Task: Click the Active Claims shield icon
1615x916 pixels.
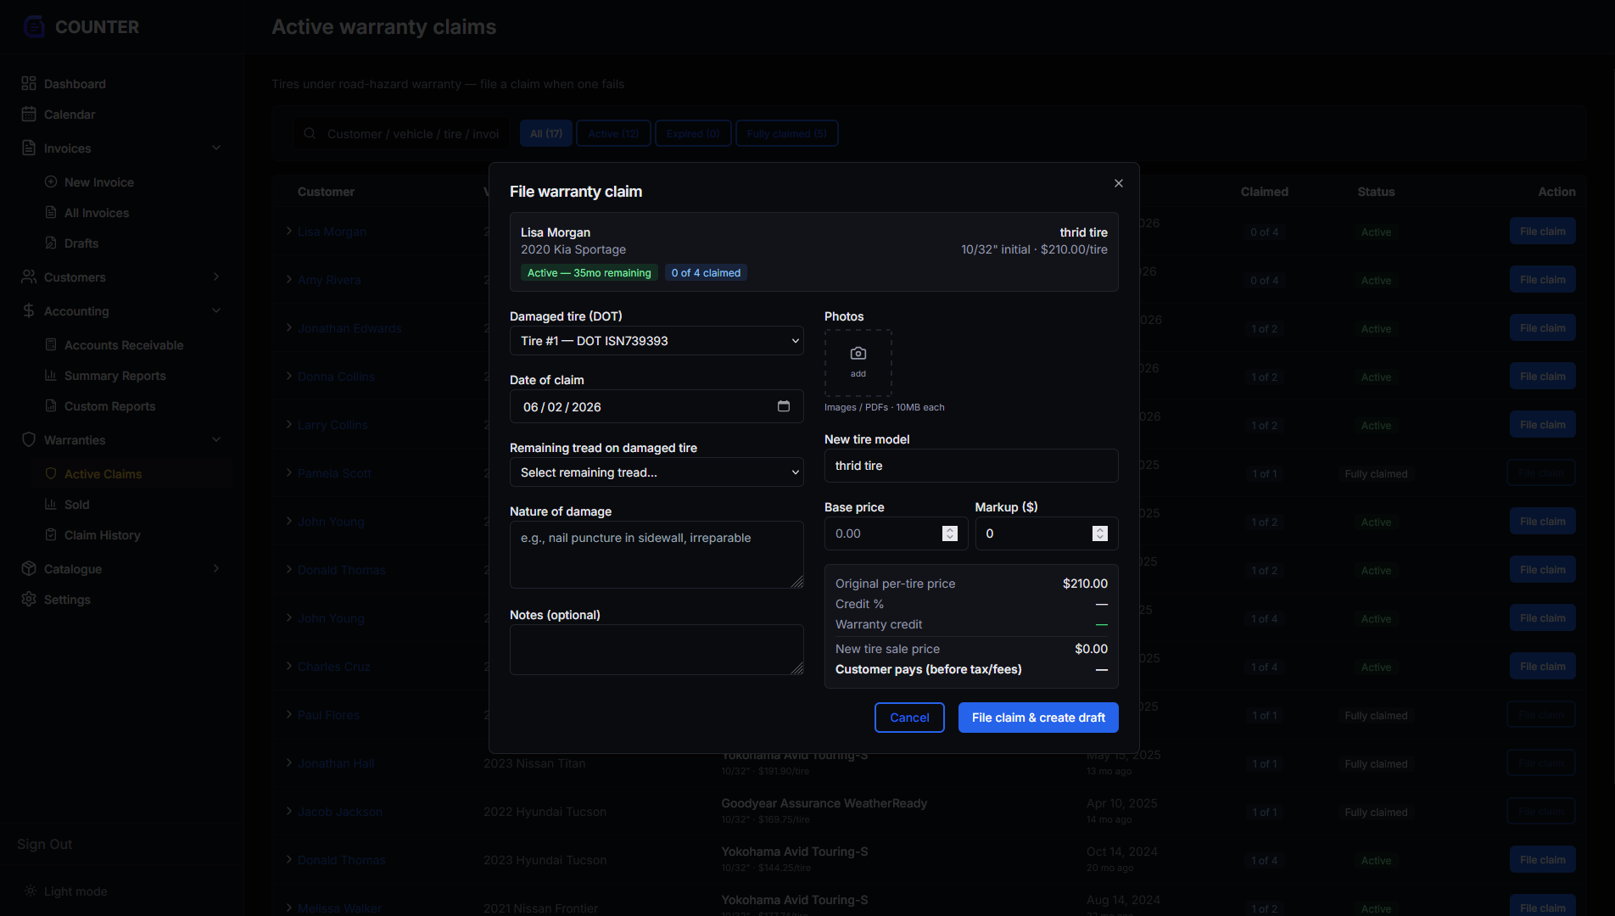Action: (x=51, y=473)
